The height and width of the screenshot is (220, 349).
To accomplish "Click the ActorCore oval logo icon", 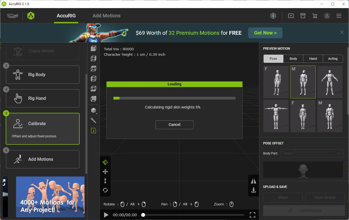I will [13, 16].
